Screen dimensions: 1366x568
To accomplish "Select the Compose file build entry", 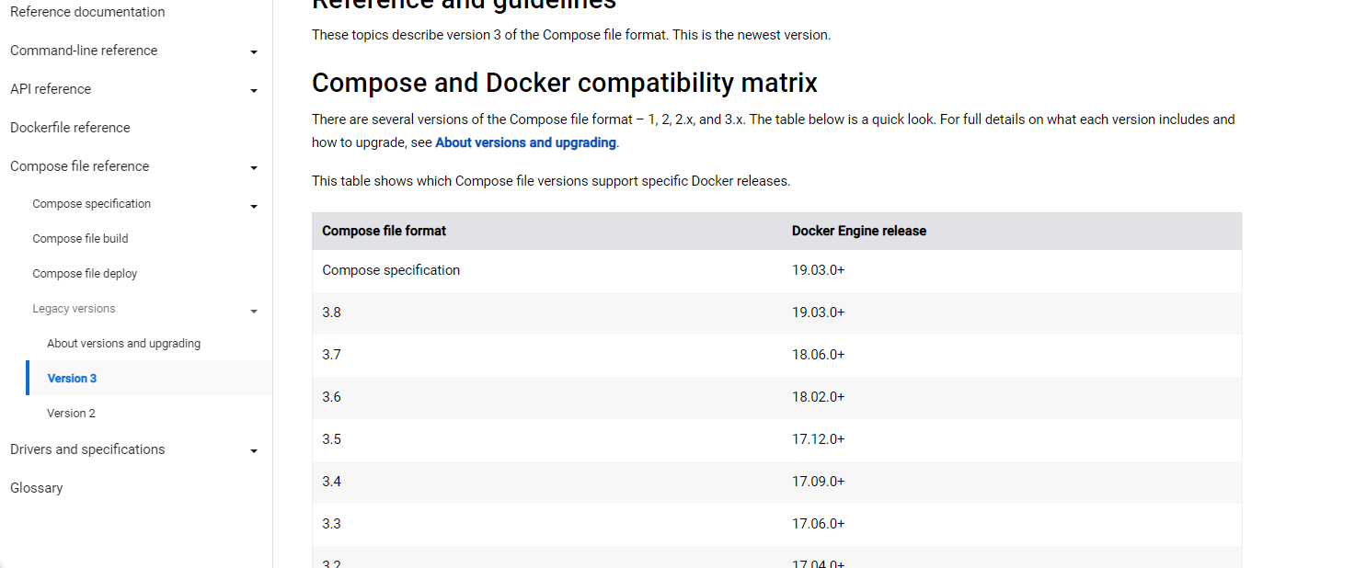I will tap(79, 238).
